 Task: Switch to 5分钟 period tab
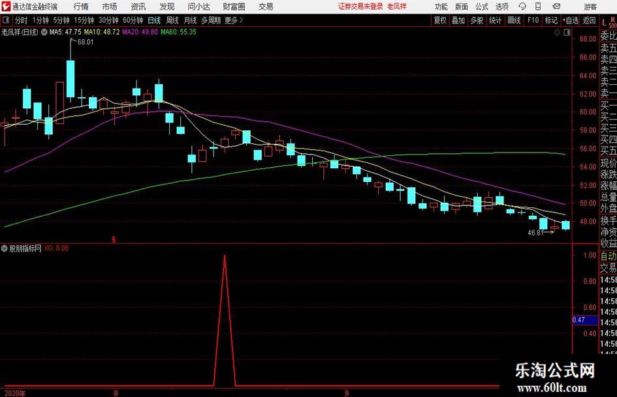click(61, 20)
